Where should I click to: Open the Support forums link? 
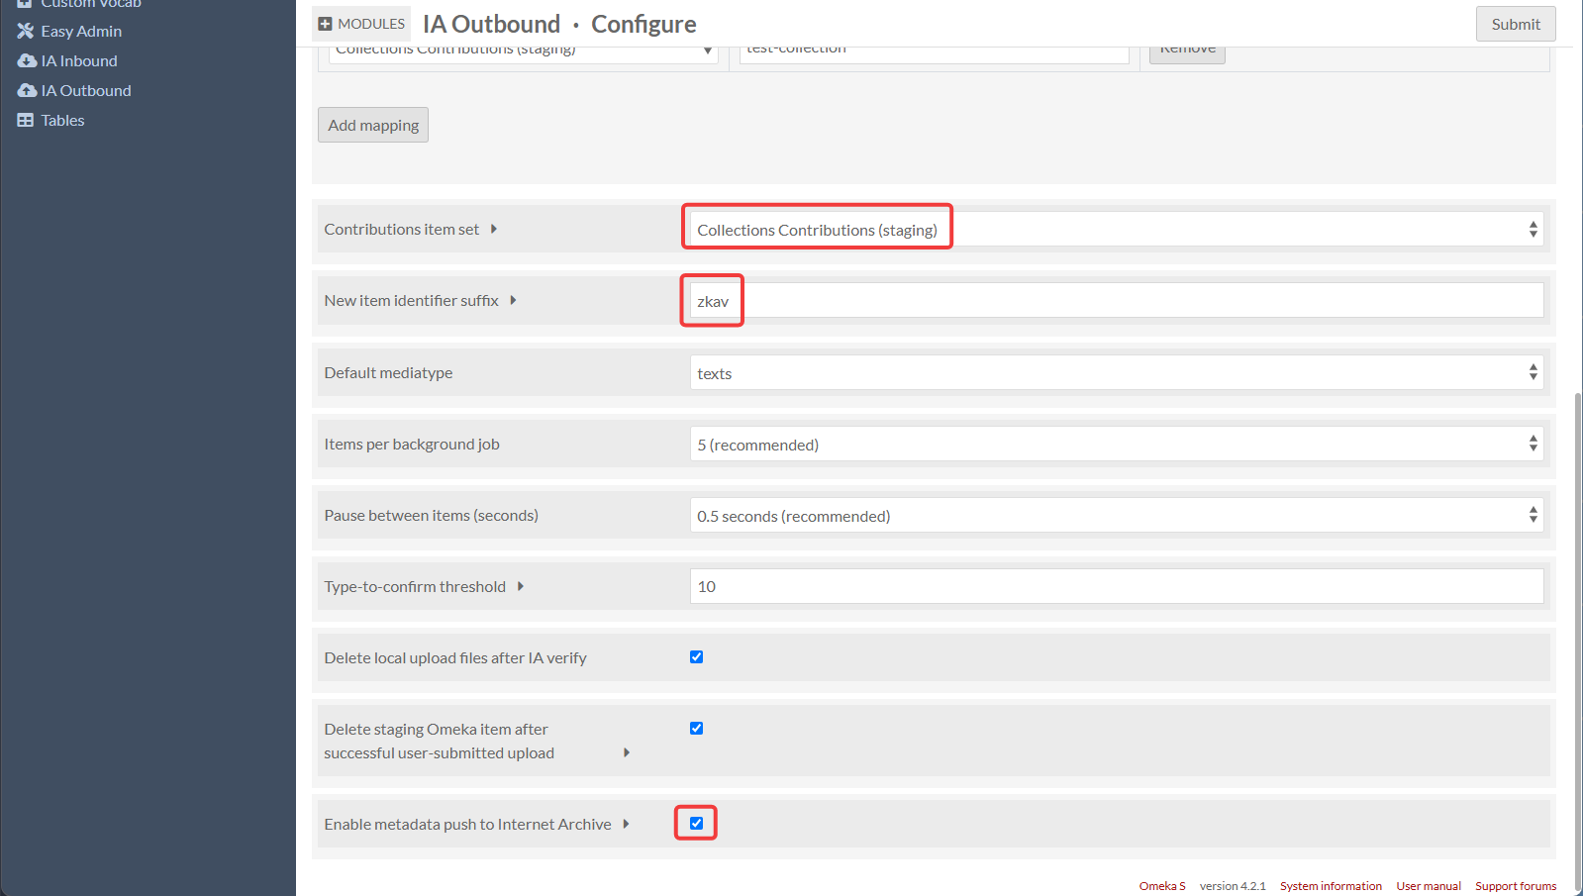click(1516, 886)
